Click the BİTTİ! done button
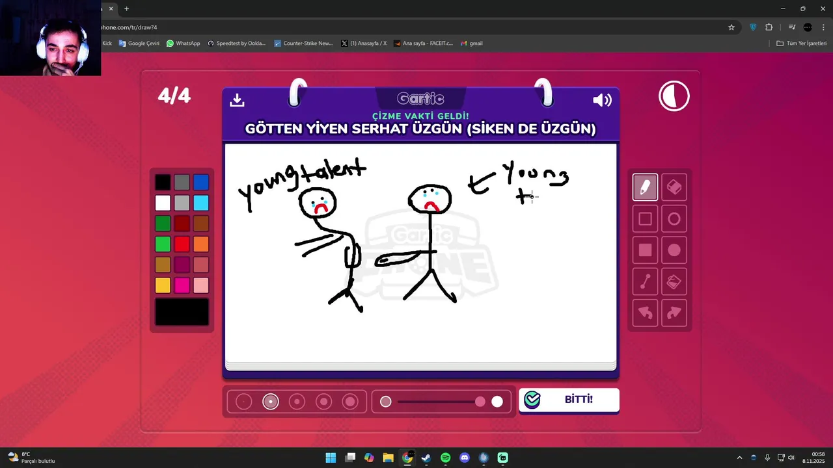 569,400
